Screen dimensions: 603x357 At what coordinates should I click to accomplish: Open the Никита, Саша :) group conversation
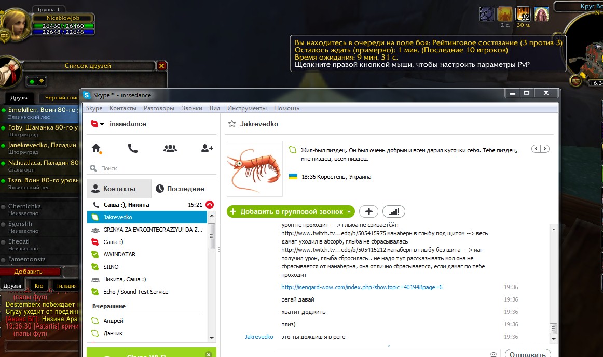pyautogui.click(x=147, y=279)
